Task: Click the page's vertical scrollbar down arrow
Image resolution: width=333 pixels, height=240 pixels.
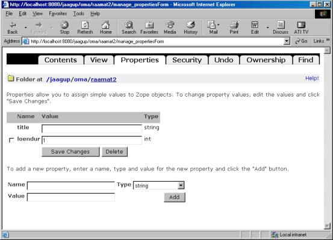Action: tap(327, 226)
